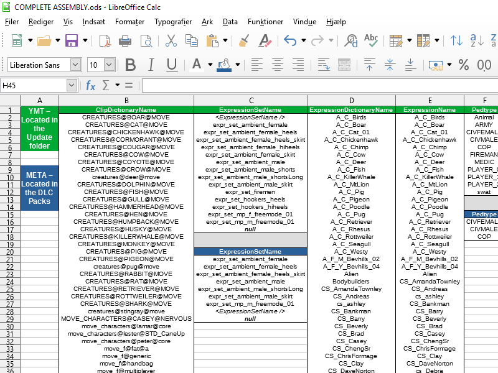Expand the Name Box dropdown
Screen dimensions: 498x373
pyautogui.click(x=72, y=85)
